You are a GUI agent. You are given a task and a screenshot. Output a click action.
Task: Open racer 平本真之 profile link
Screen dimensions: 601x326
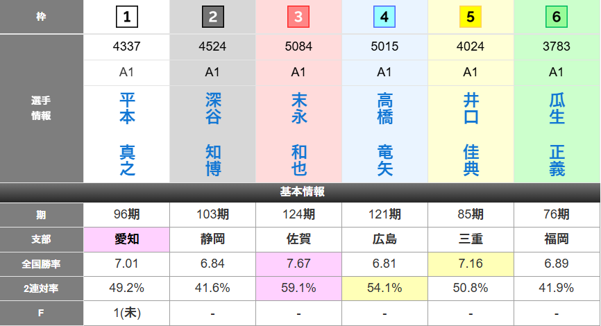pyautogui.click(x=126, y=134)
